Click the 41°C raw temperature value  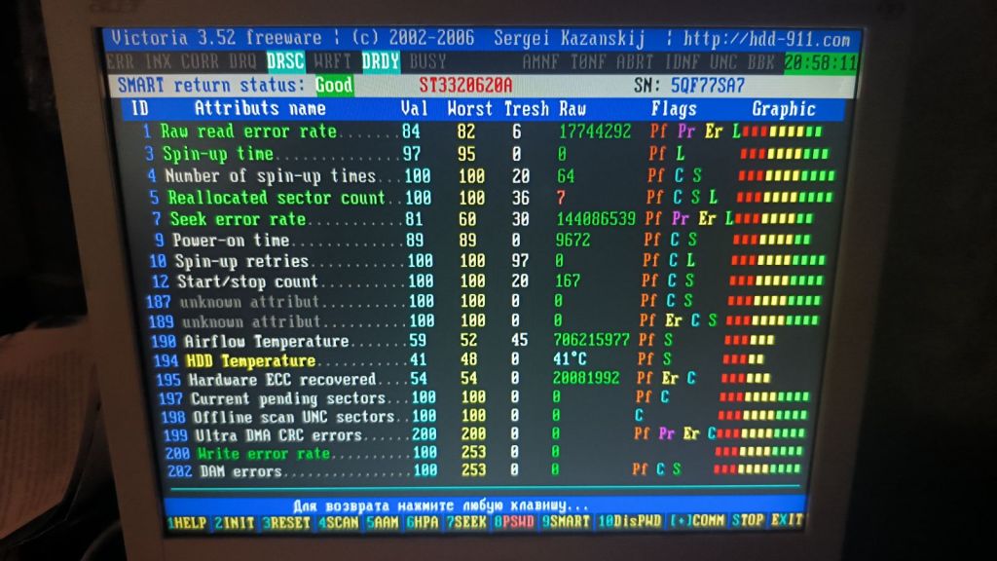click(570, 358)
